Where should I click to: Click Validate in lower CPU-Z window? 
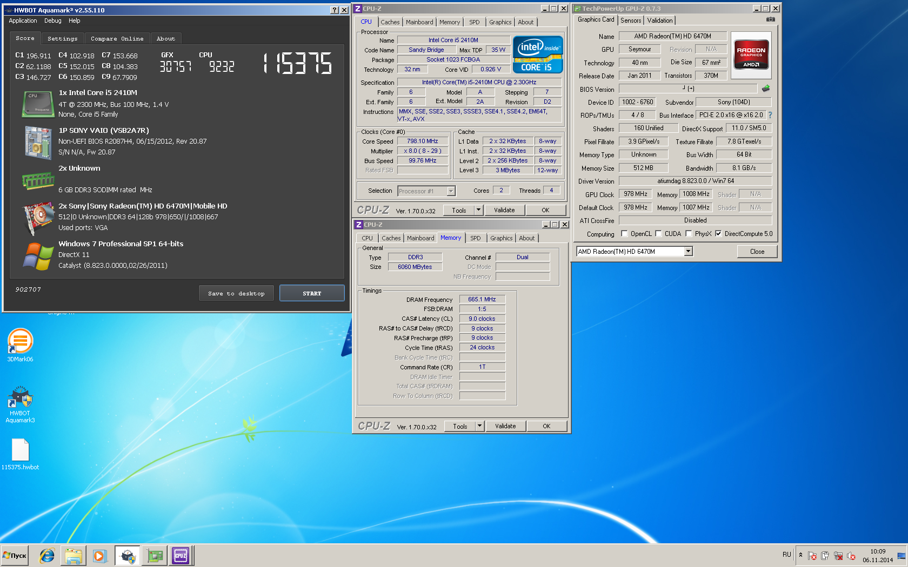click(505, 426)
